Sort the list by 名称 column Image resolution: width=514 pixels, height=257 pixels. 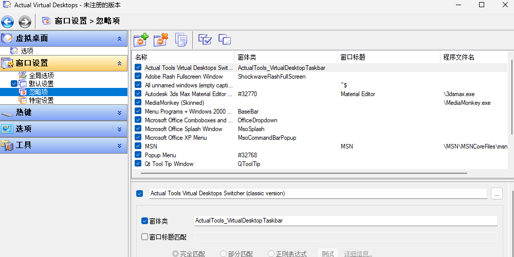tap(183, 57)
